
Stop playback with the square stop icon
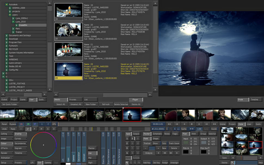point(192,124)
